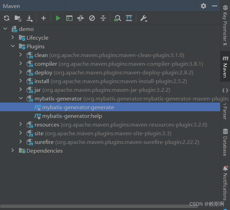Select the Lifecycle folder row
230x210 pixels.
click(110, 38)
